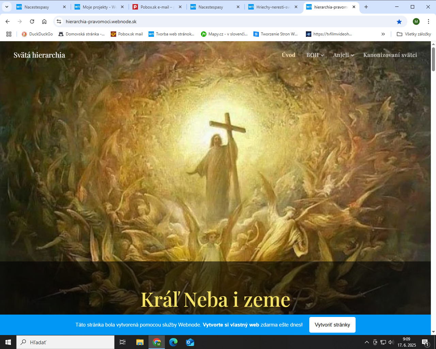Image resolution: width=436 pixels, height=349 pixels.
Task: Close the first Nacestespasy tab
Action: 64,7
